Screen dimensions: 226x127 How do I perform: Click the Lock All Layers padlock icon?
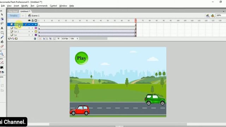pos(32,20)
